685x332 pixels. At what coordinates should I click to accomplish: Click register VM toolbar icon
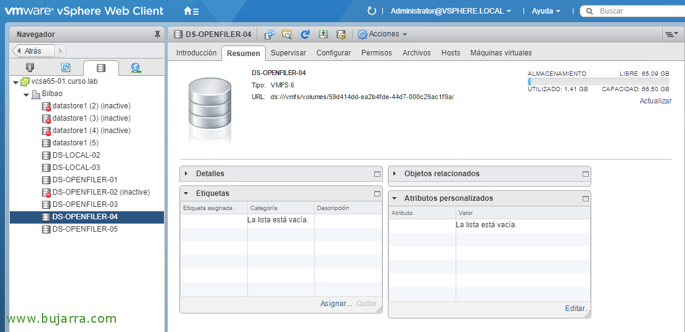pos(269,34)
